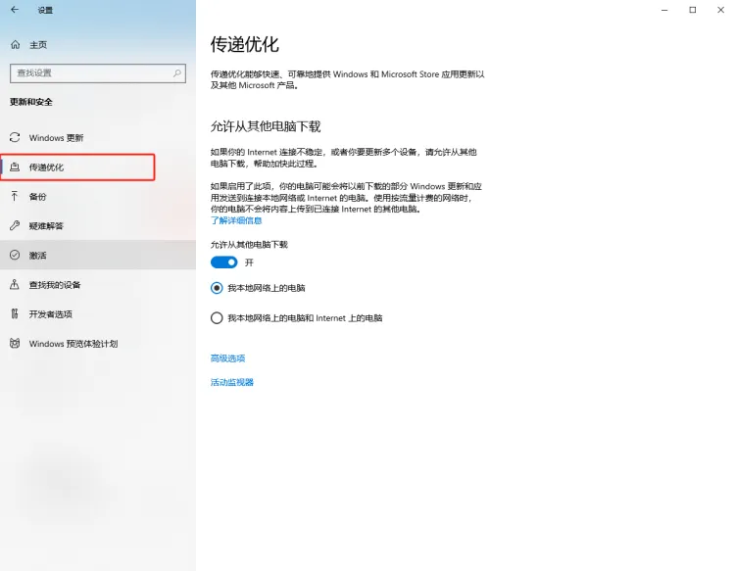Turn off 允许从其他电脑下载 toggle switch
Image resolution: width=735 pixels, height=571 pixels.
[x=224, y=262]
